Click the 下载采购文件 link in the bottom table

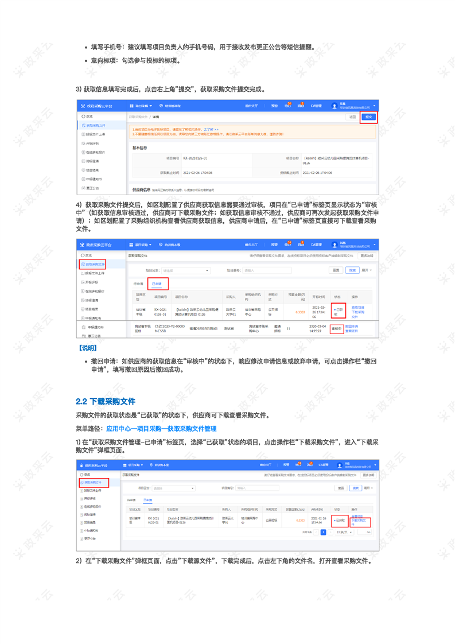point(360,522)
